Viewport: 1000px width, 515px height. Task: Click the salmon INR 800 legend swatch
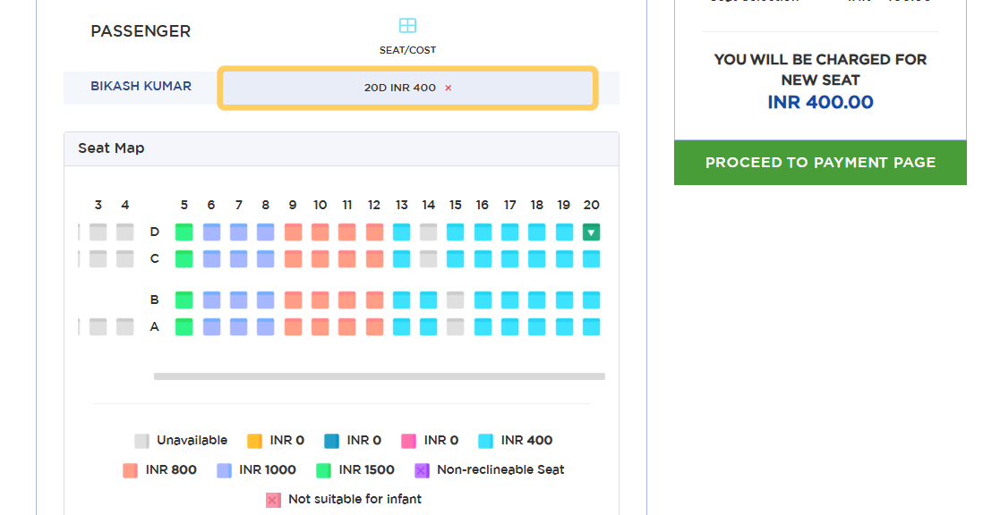click(x=130, y=470)
